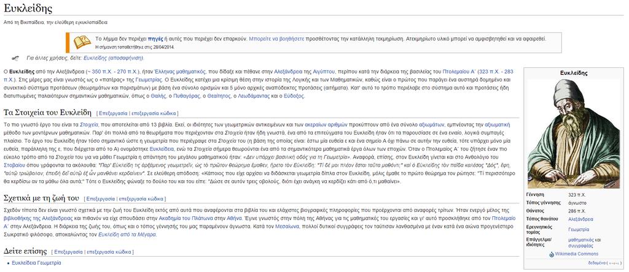Open the 'πηγές' link in the notice
This screenshot has width=629, height=272.
pos(155,39)
